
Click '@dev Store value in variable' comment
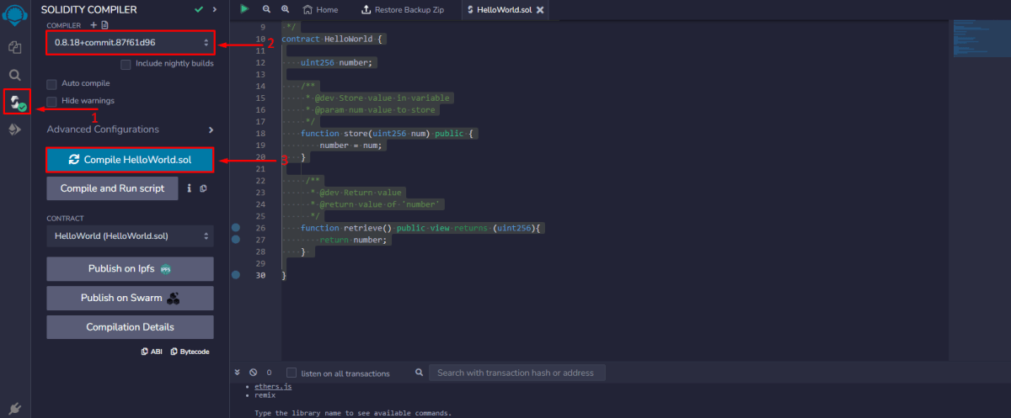coord(382,98)
